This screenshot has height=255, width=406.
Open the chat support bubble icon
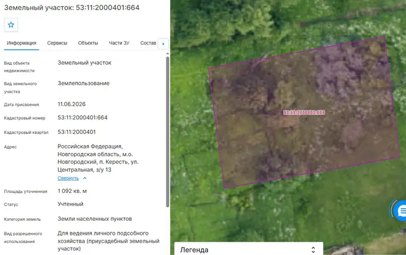[x=400, y=211]
